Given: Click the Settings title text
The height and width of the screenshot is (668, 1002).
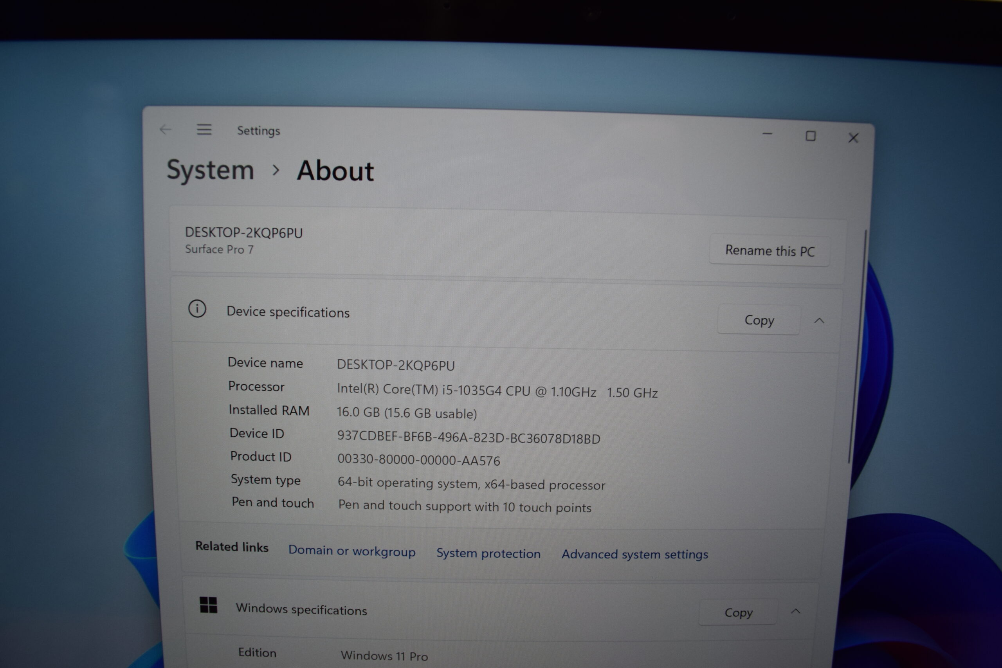Looking at the screenshot, I should [x=259, y=130].
